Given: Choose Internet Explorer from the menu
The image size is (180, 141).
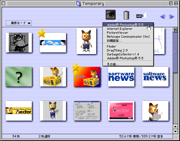Looking at the screenshot, I should click(128, 29).
